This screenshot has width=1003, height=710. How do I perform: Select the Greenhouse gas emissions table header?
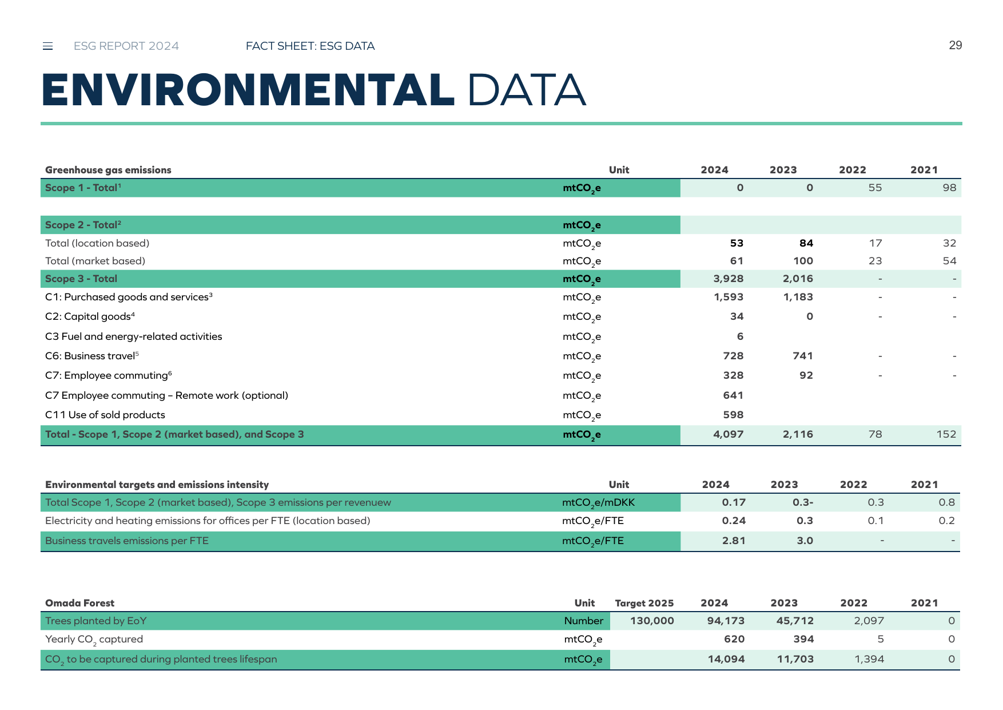[108, 170]
